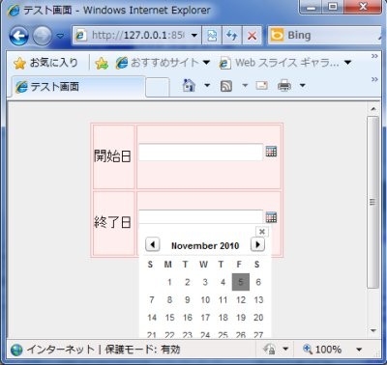The width and height of the screenshot is (387, 365).
Task: Expand the favorites bar overflow chevron
Action: pyautogui.click(x=374, y=56)
